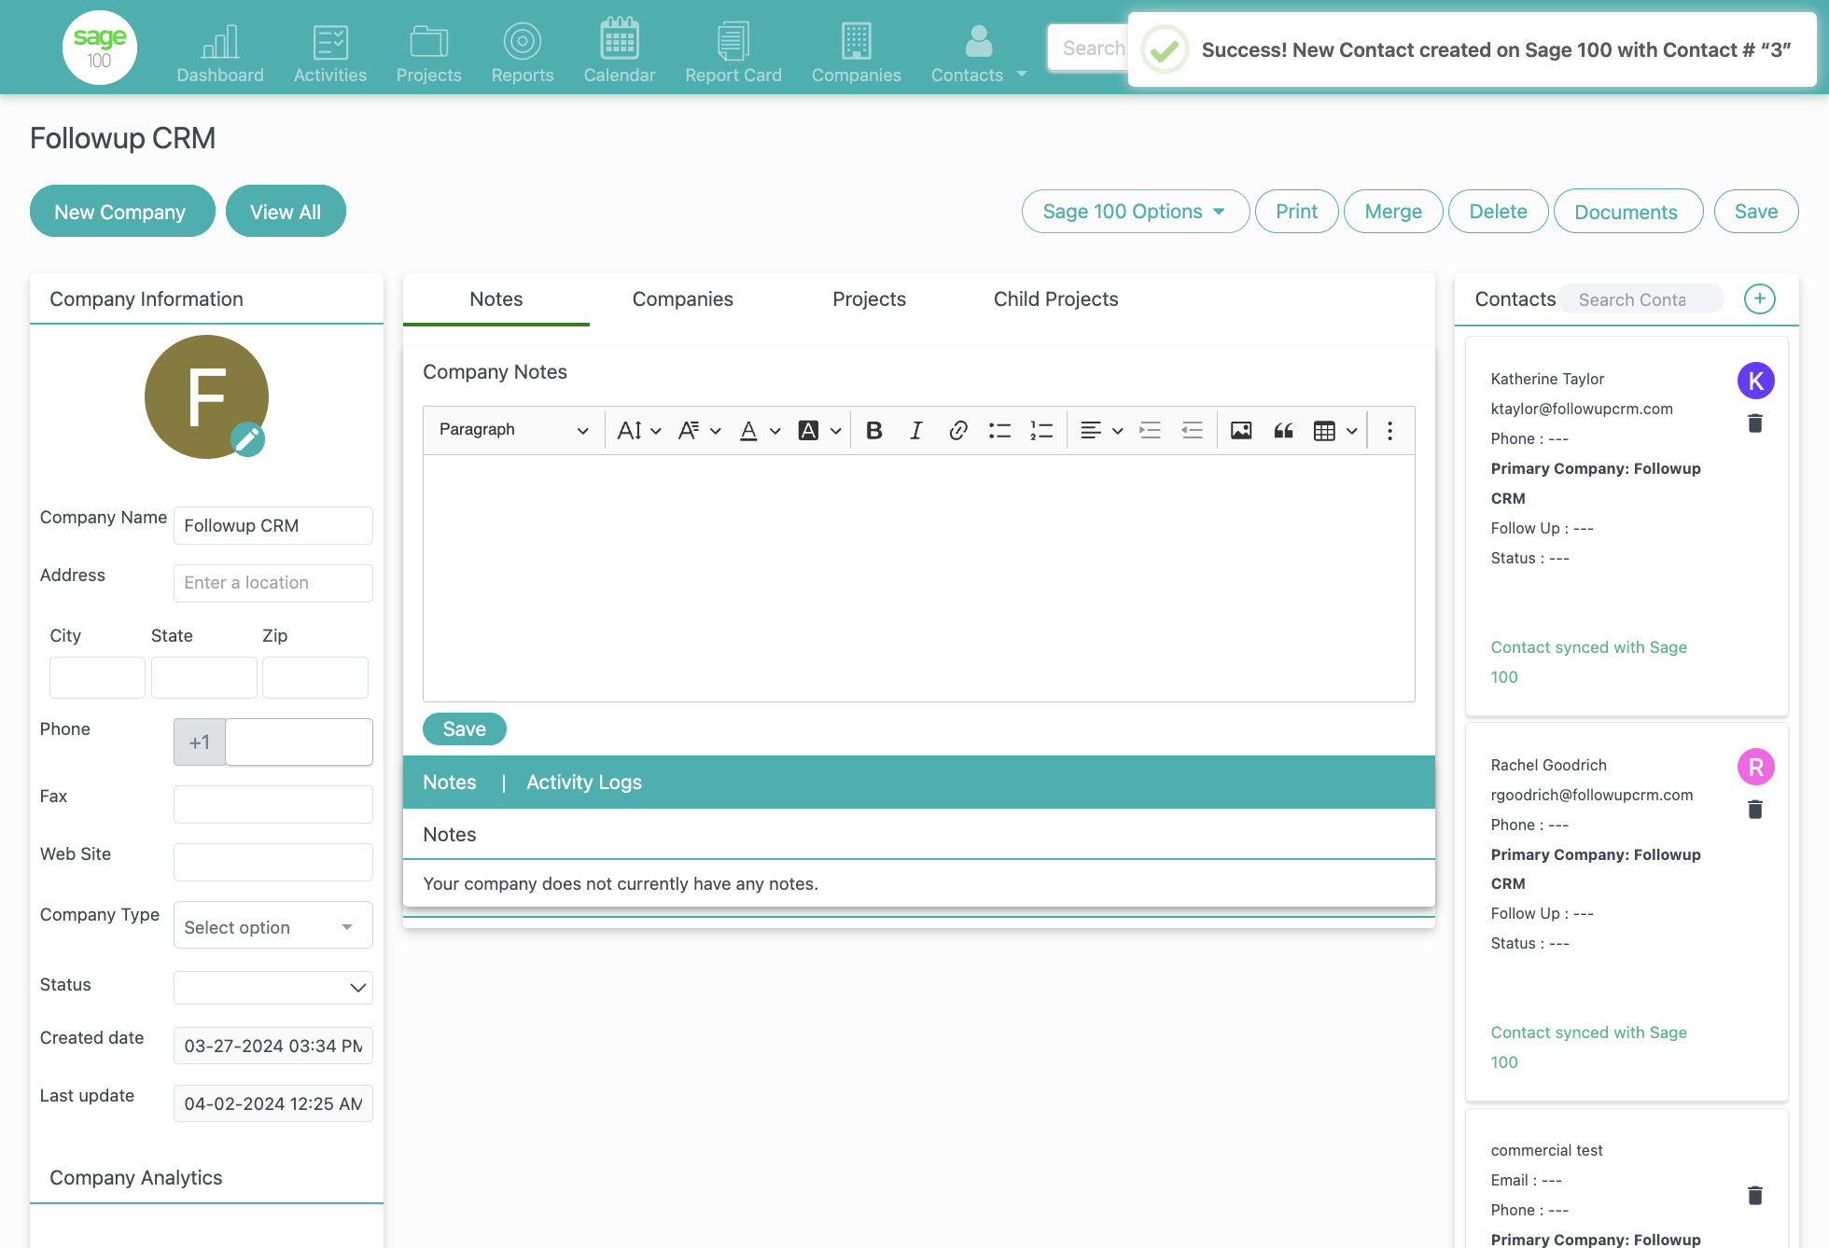Delete contact Rachel Goodrich with trash icon
This screenshot has width=1829, height=1248.
[1755, 810]
